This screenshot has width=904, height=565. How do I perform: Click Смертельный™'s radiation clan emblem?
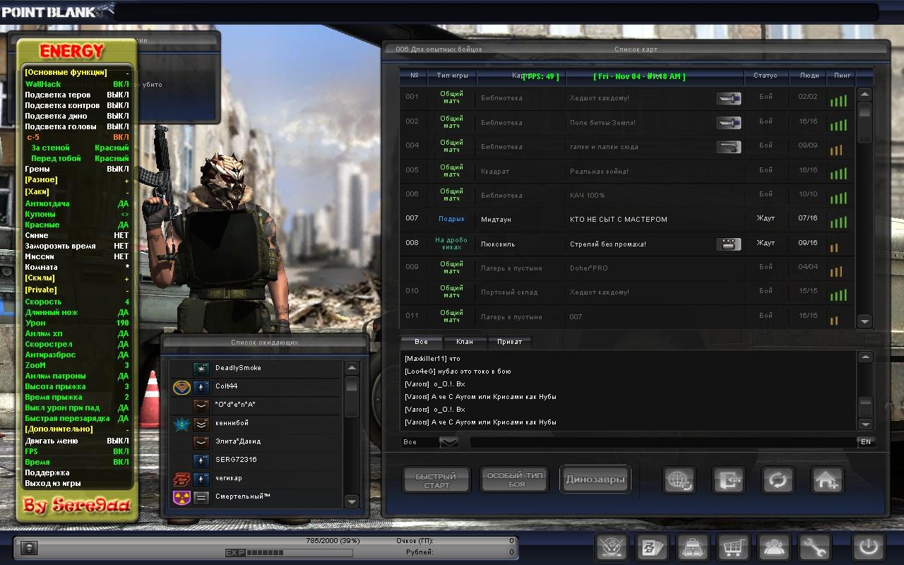(181, 496)
